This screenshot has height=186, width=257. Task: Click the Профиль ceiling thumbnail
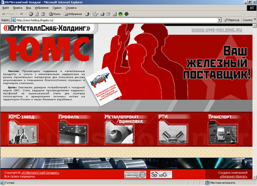point(73,133)
